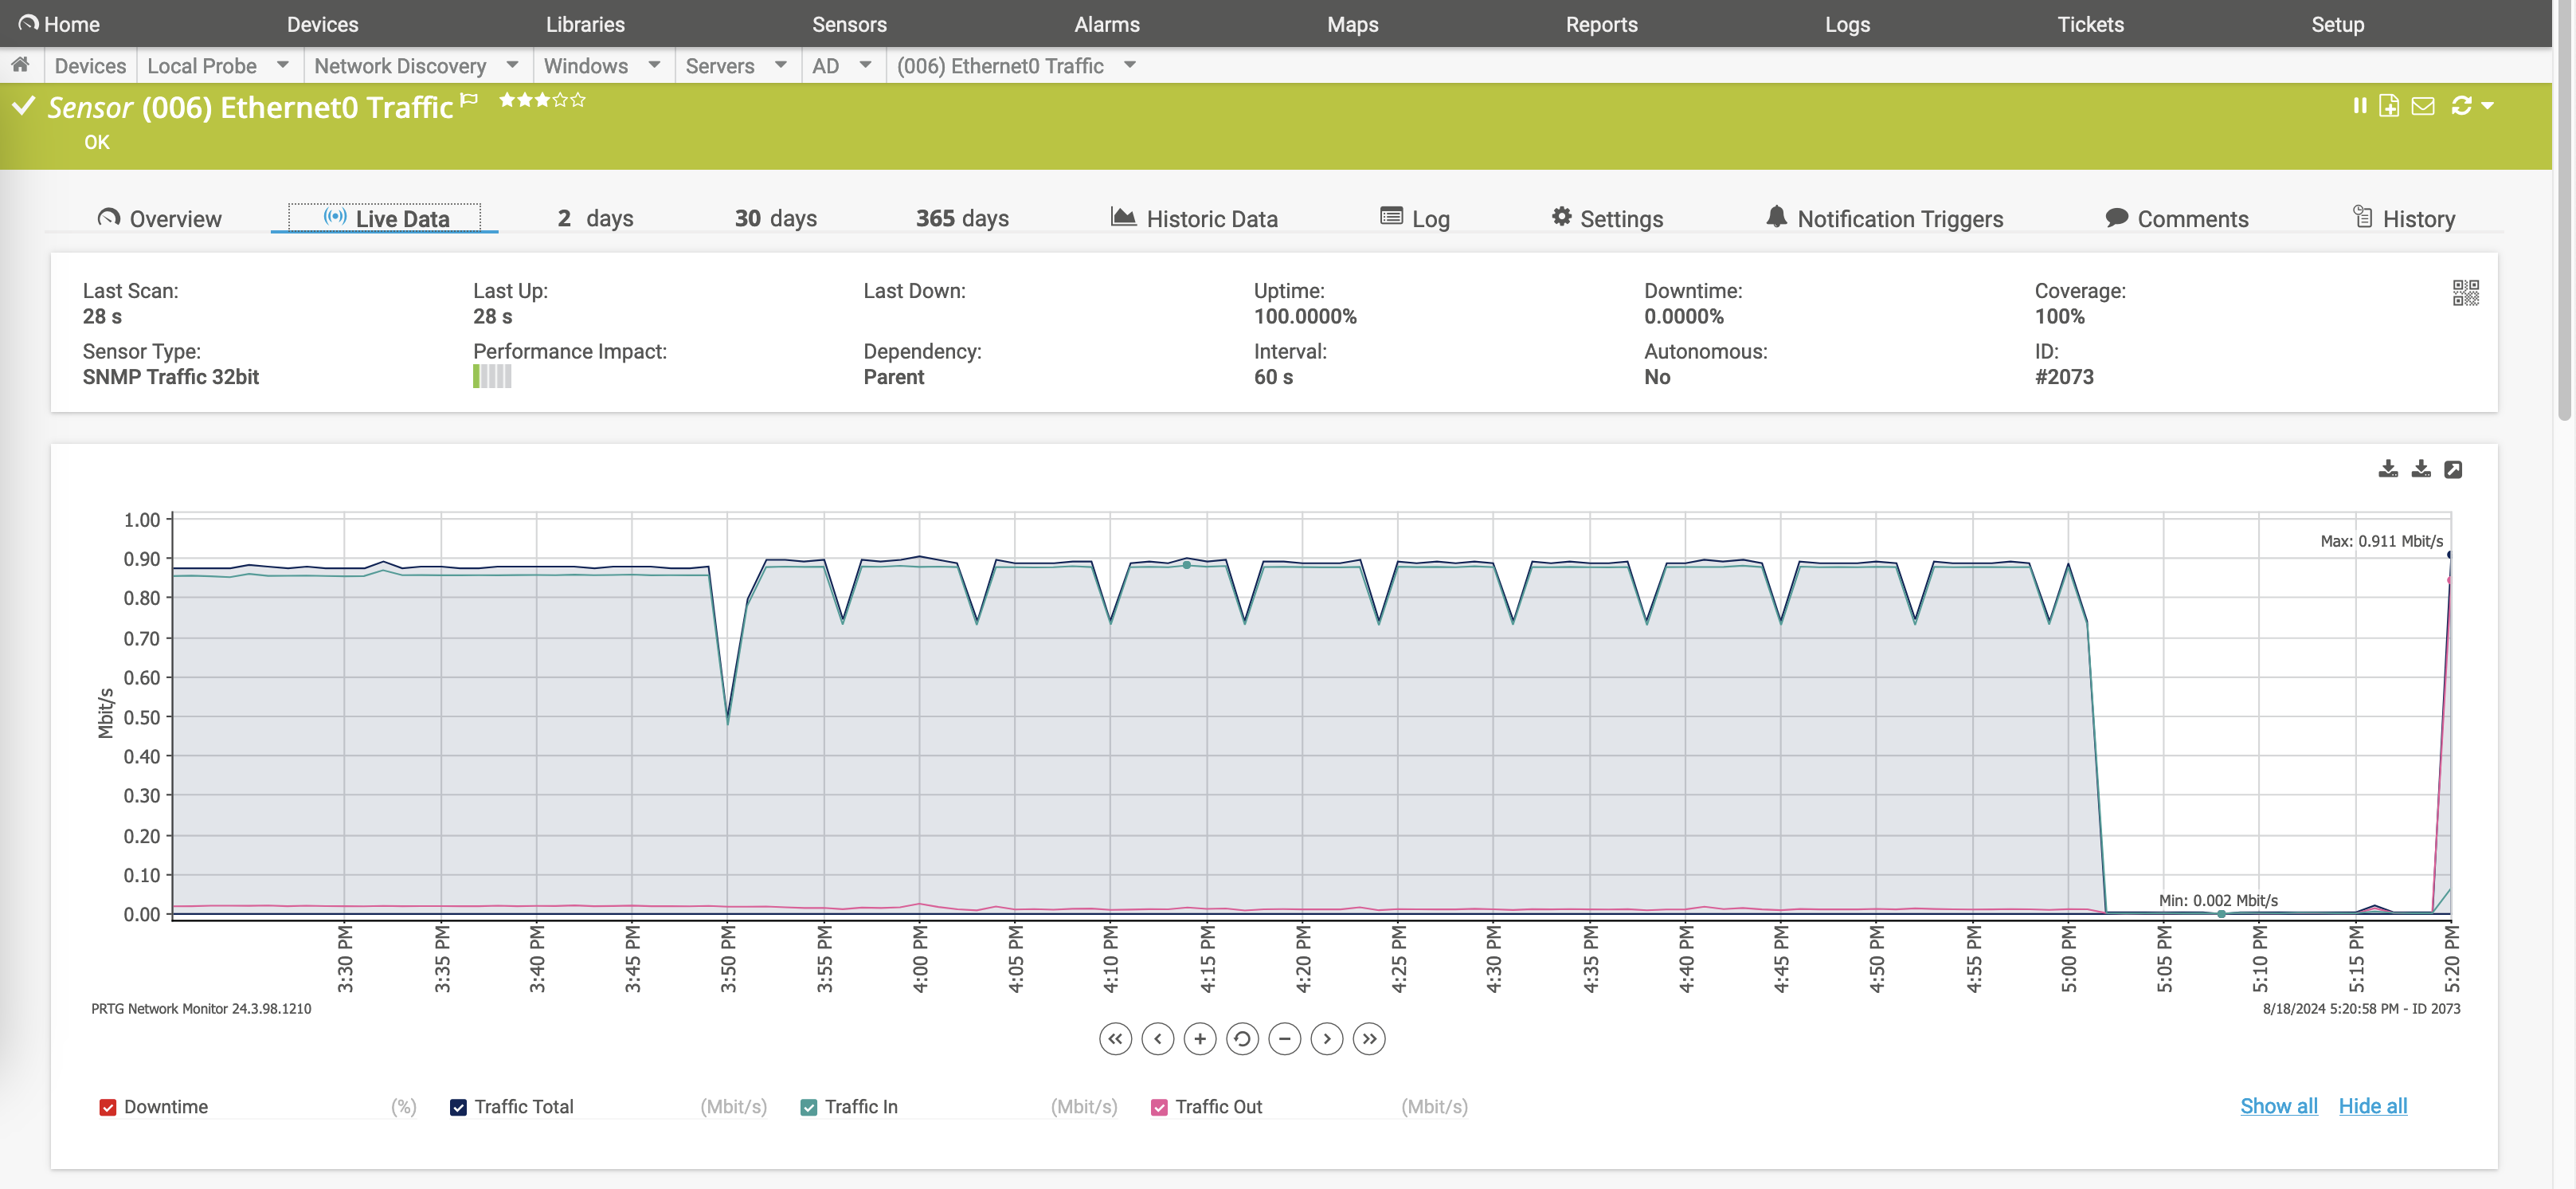The image size is (2576, 1189).
Task: Reset graph view with circular arrow
Action: 1242,1039
